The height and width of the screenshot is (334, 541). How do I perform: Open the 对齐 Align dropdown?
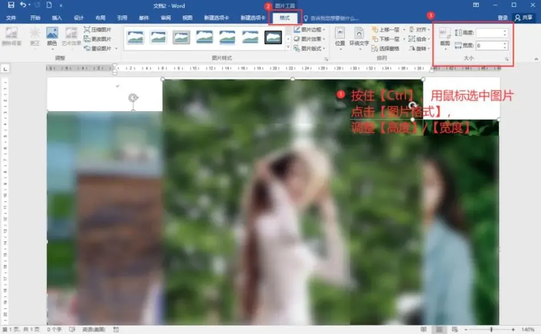click(420, 30)
